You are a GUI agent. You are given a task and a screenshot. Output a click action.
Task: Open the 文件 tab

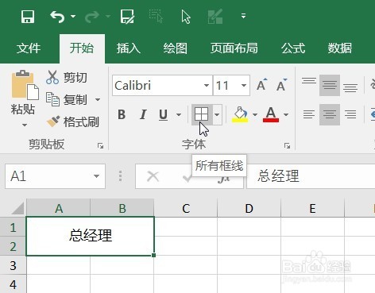[x=29, y=48]
